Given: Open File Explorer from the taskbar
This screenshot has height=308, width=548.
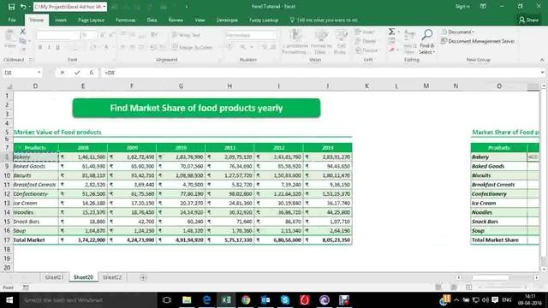Looking at the screenshot, I should pos(187,300).
